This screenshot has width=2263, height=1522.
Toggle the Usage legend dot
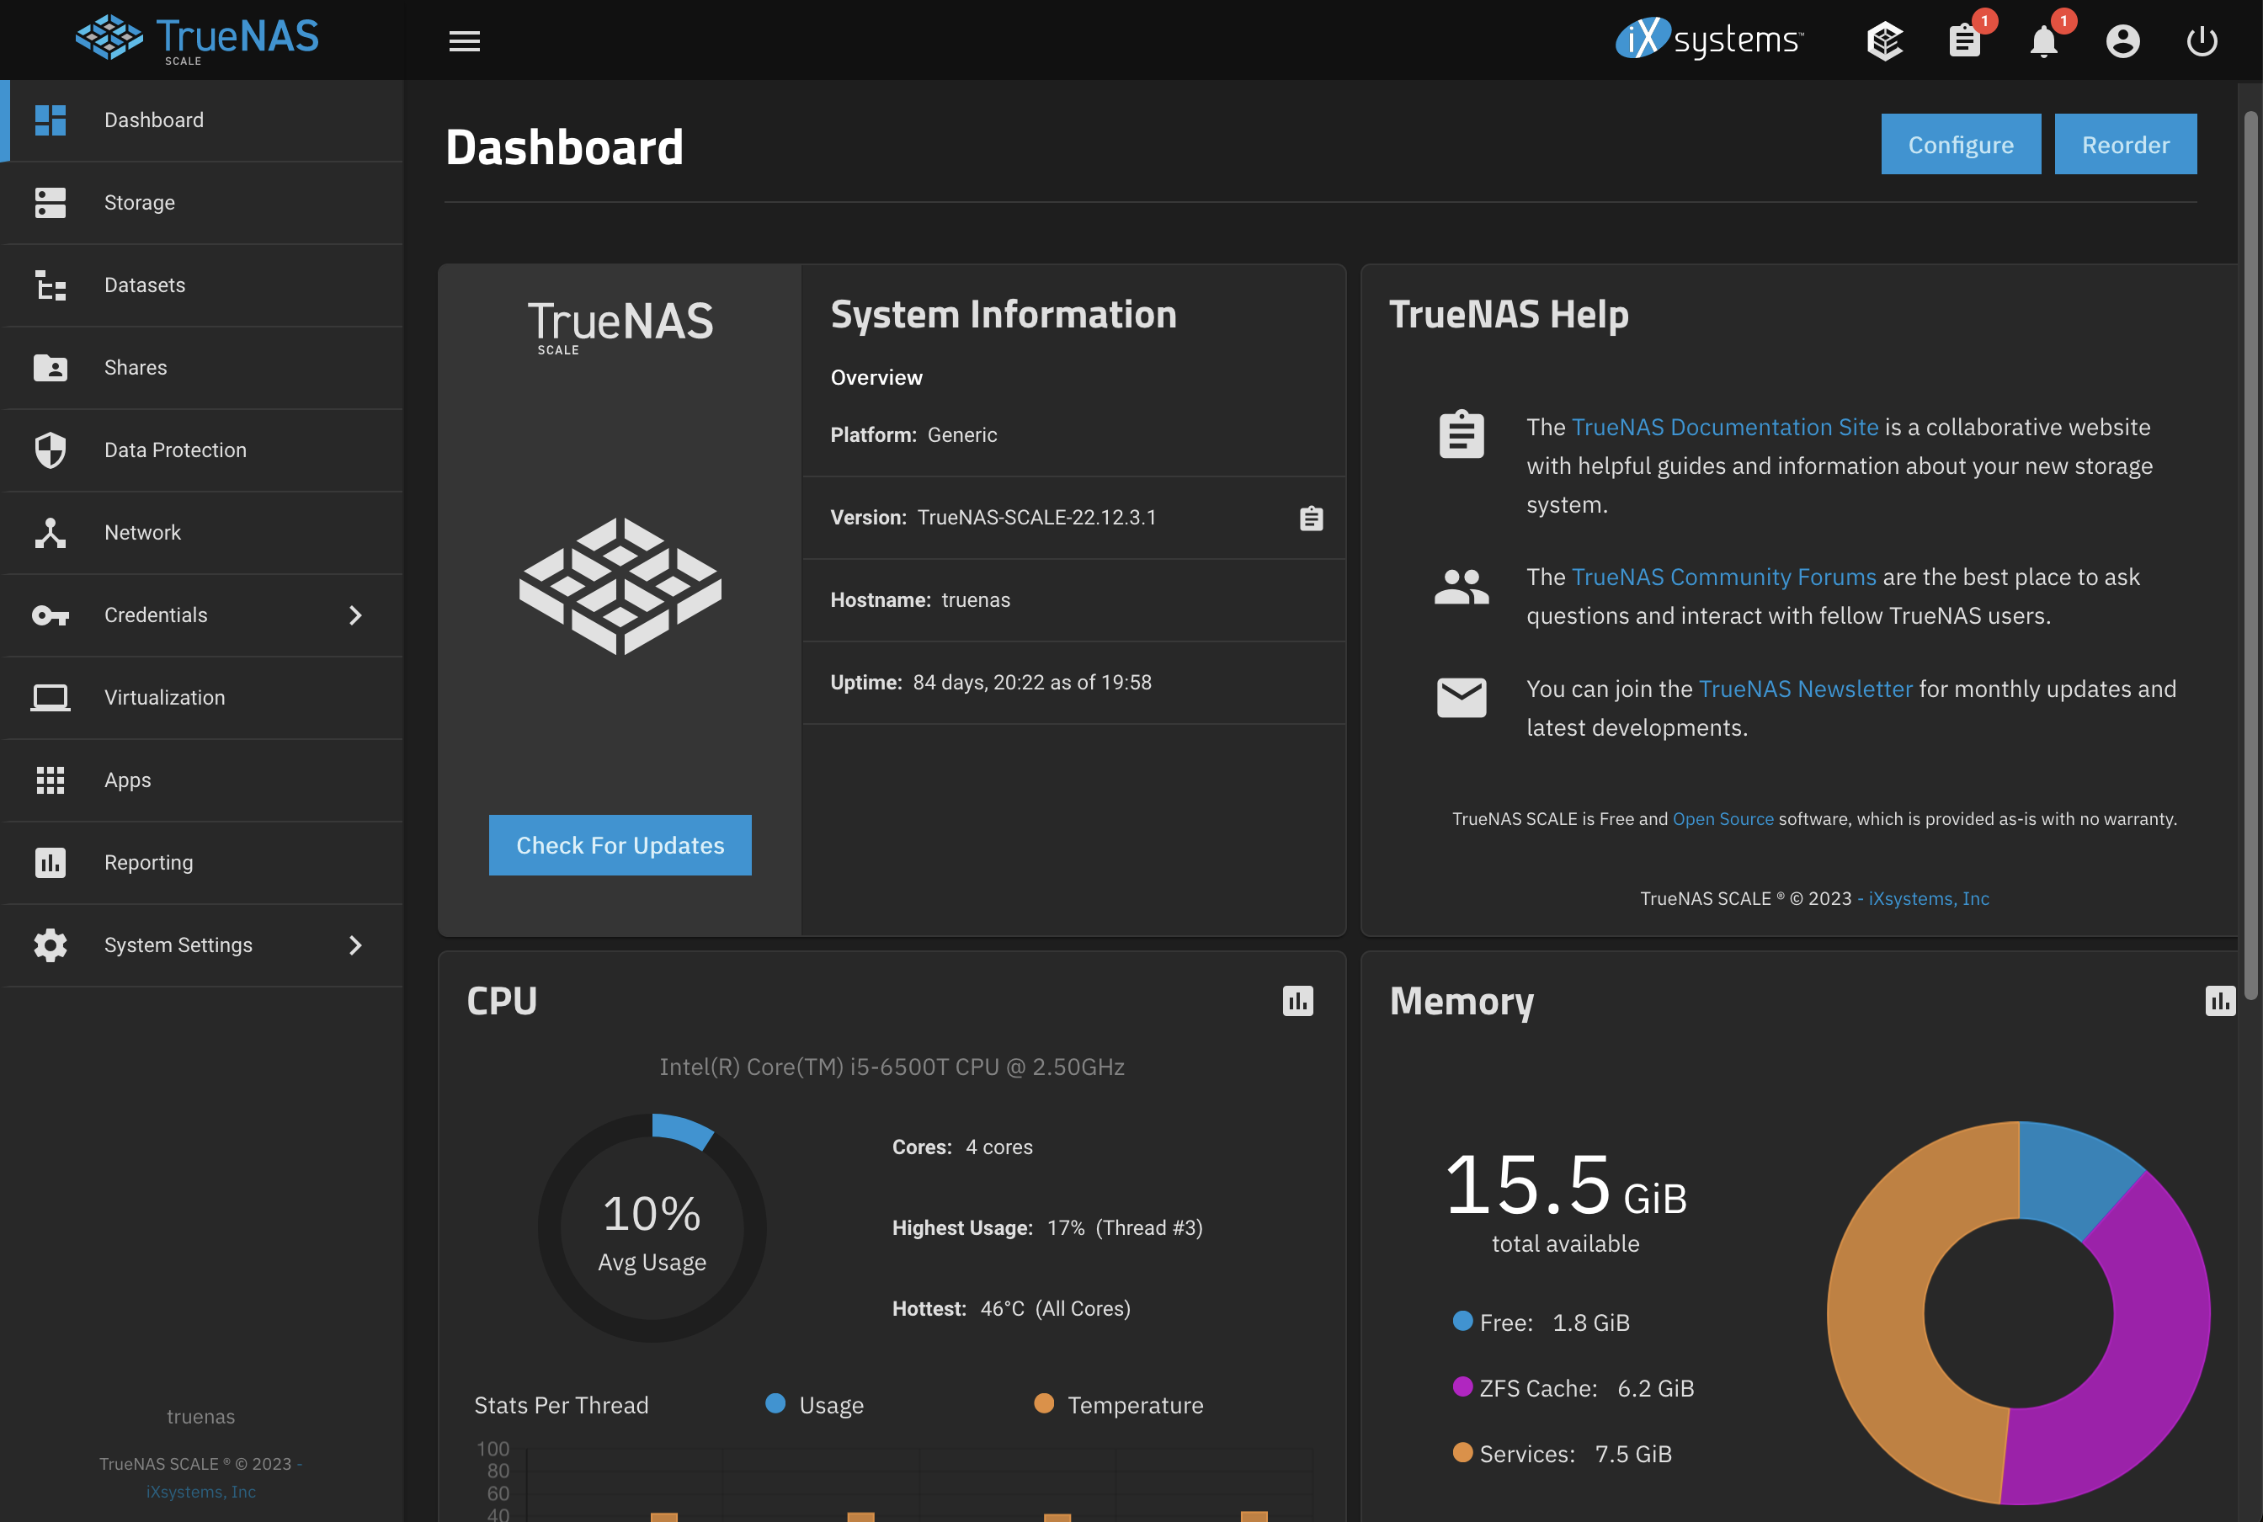[x=775, y=1403]
